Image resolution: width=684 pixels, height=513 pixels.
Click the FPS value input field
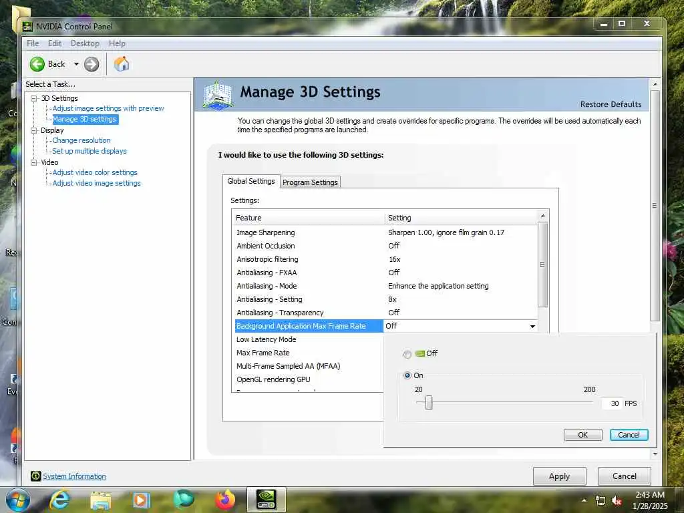[612, 403]
